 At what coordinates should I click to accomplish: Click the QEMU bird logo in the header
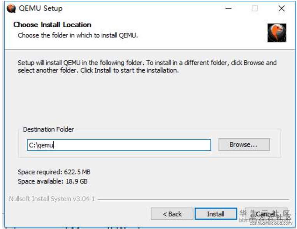coord(277,33)
